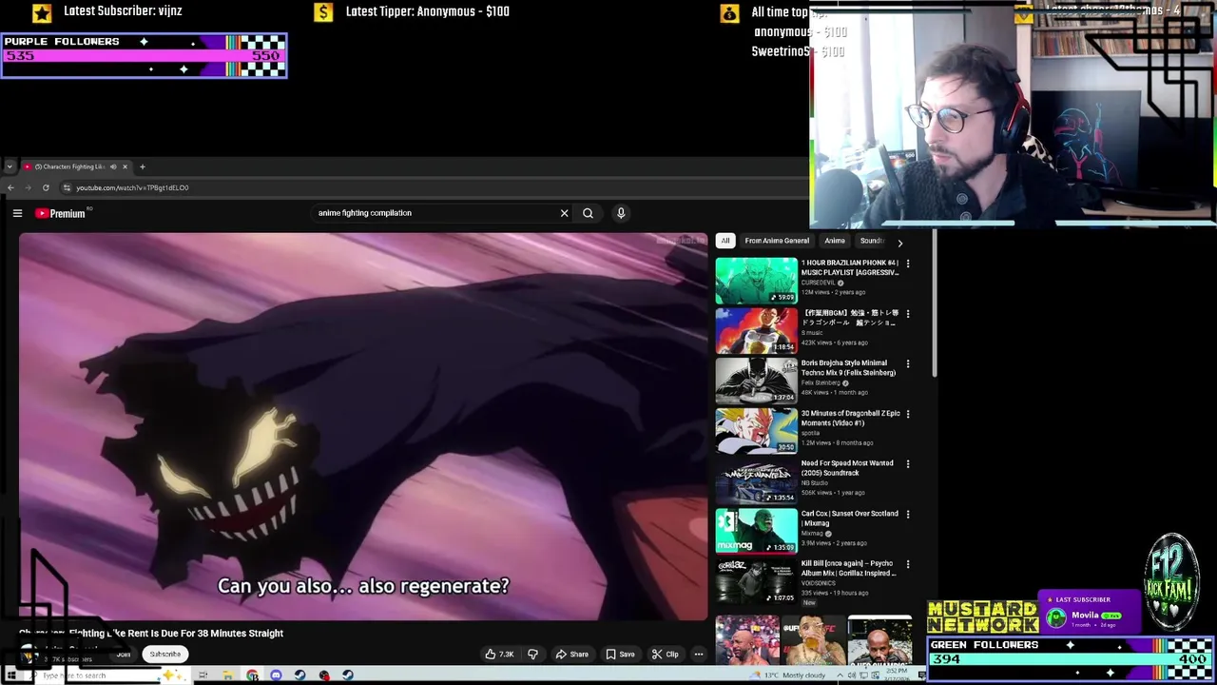Create a clip with the Clip button
1217x685 pixels.
tap(665, 654)
